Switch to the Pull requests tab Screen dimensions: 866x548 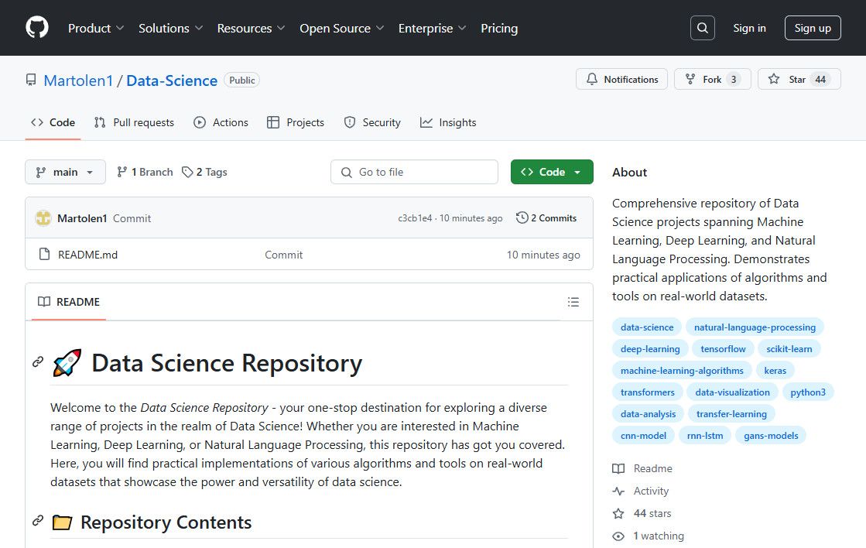142,122
